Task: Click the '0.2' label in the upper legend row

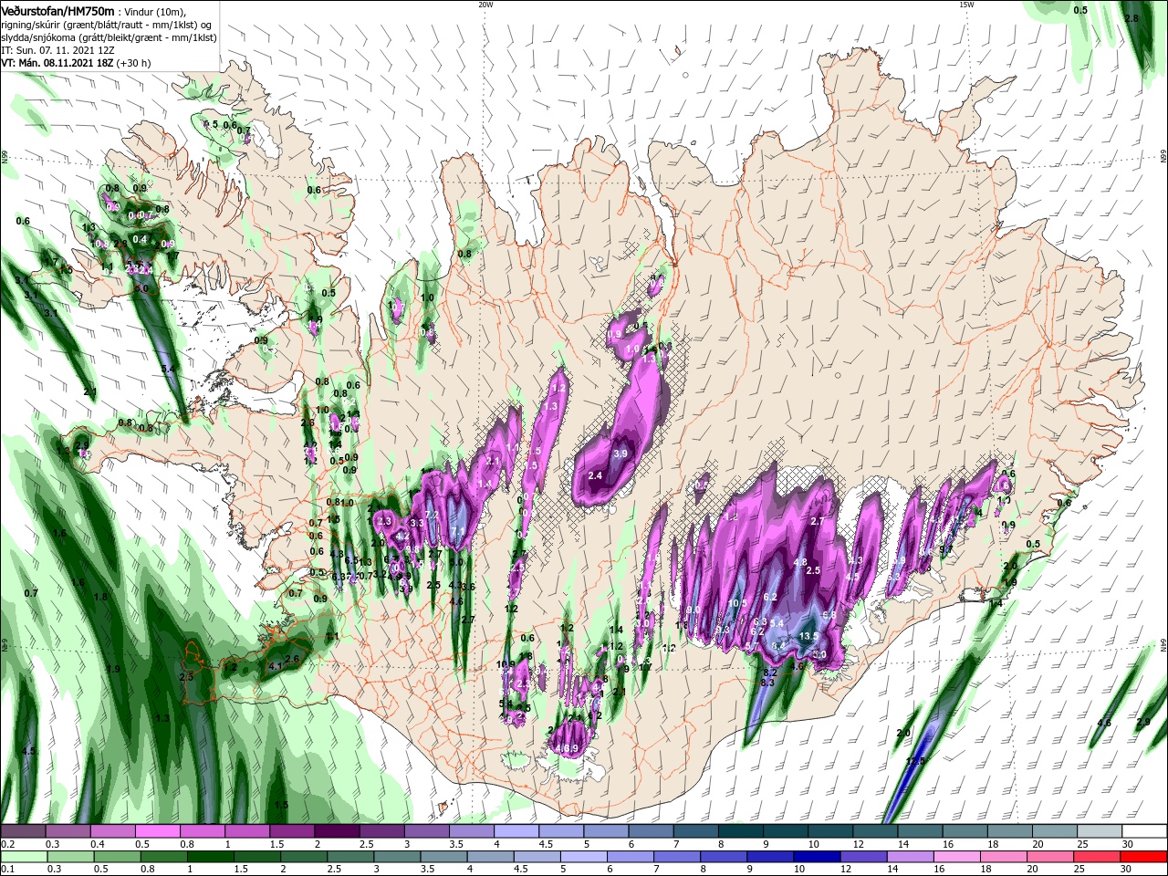Action: pos(7,844)
